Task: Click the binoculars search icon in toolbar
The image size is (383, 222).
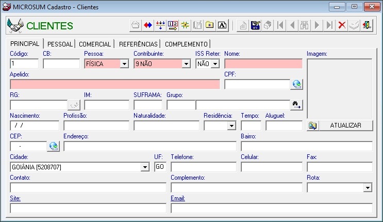Action: [305, 25]
